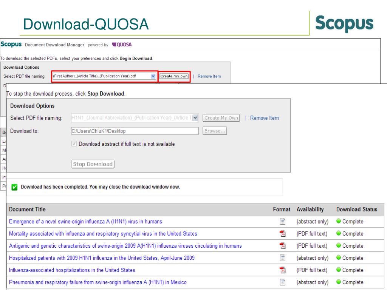Click the green status dot for Hospitalized patients row
387x290 pixels.
tap(339, 258)
